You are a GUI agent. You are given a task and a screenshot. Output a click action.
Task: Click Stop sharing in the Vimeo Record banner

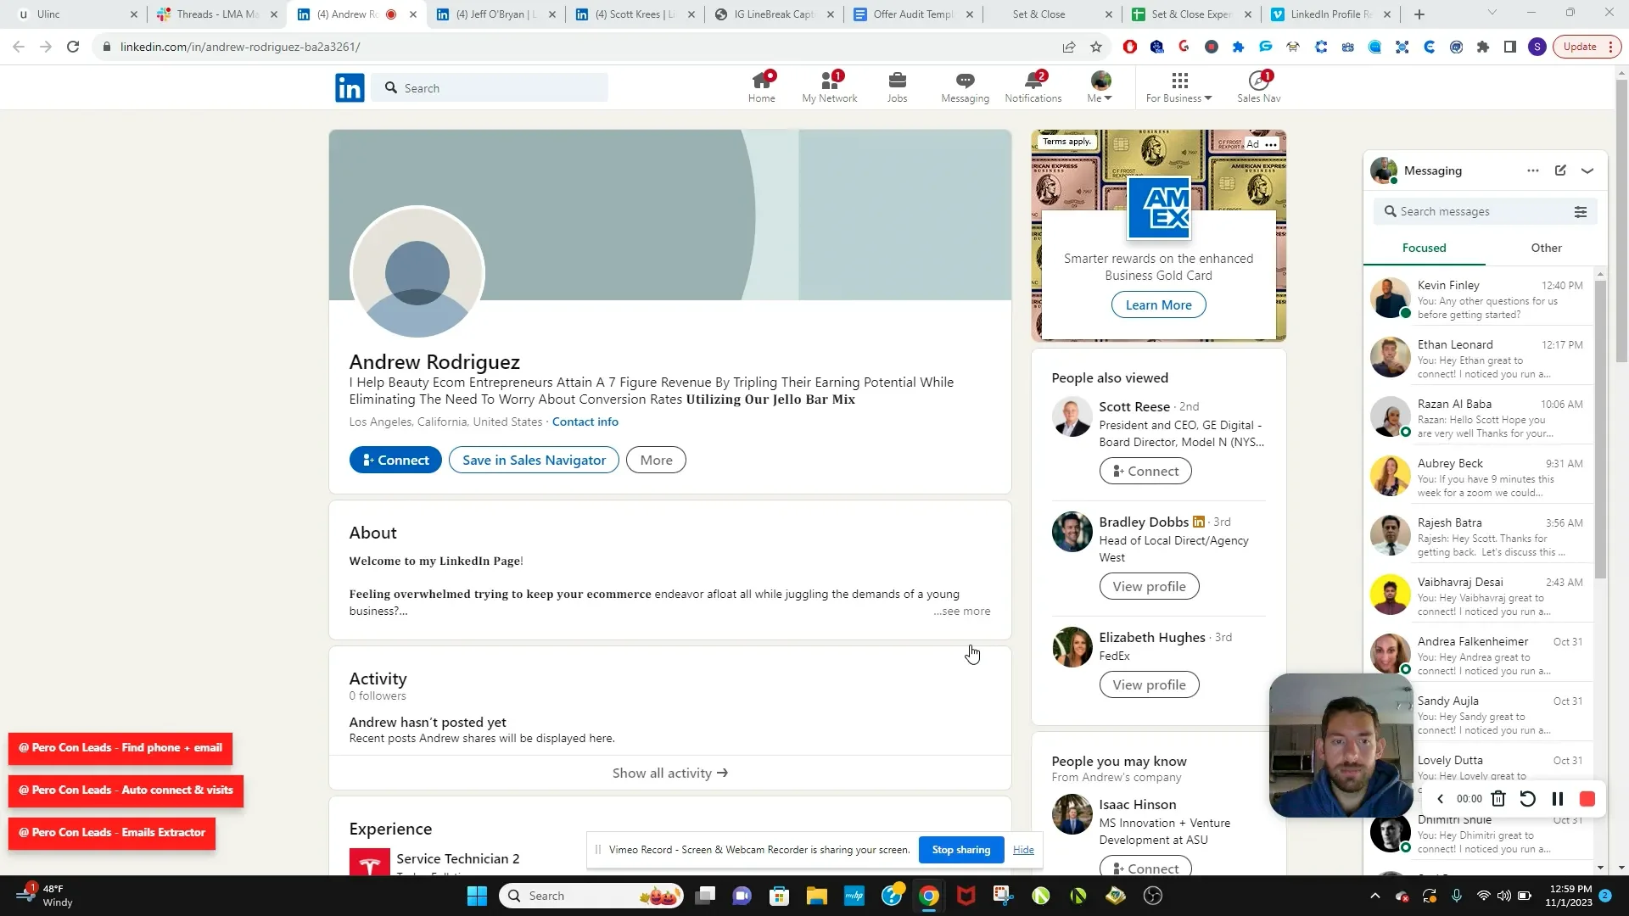click(x=960, y=849)
